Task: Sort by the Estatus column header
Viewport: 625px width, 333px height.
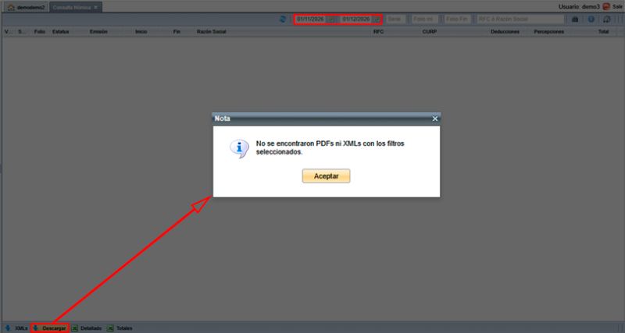Action: (61, 31)
